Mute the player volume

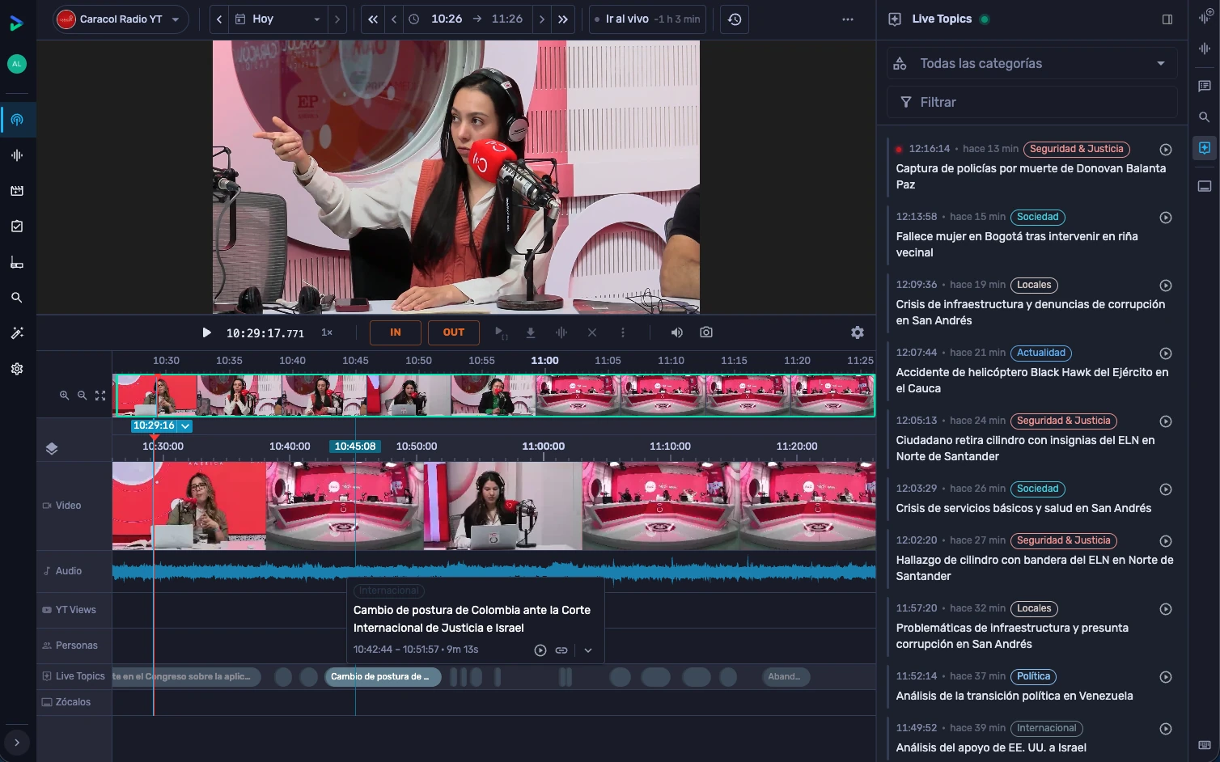point(677,332)
